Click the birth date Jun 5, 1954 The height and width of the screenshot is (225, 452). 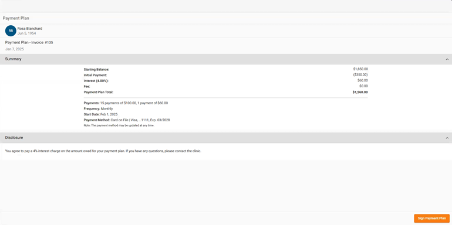(x=27, y=33)
